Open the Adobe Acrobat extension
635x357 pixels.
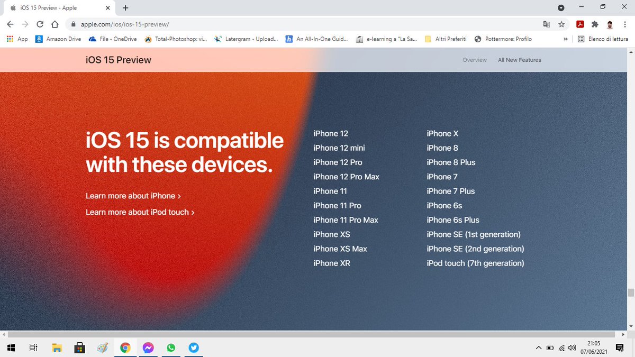click(x=580, y=24)
